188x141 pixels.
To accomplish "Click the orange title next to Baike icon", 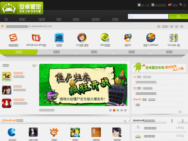I will click(x=18, y=73).
